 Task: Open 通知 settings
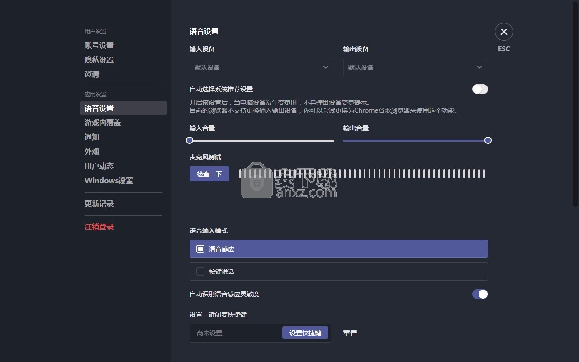coord(92,137)
